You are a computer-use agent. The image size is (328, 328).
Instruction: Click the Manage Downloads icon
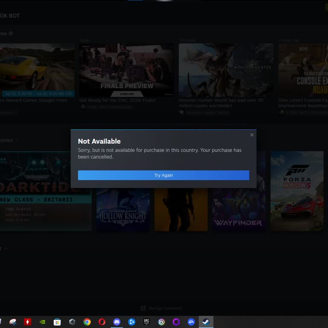tap(143, 308)
